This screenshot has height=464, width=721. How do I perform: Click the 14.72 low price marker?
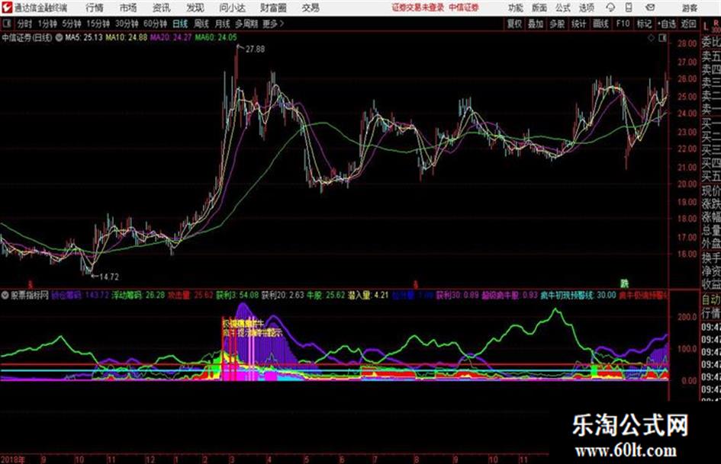(109, 277)
